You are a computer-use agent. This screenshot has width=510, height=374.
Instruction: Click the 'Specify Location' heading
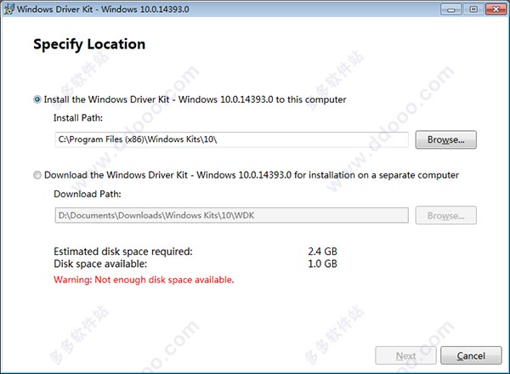(89, 44)
